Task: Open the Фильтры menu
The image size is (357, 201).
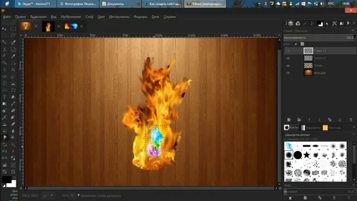Action: pyautogui.click(x=140, y=17)
